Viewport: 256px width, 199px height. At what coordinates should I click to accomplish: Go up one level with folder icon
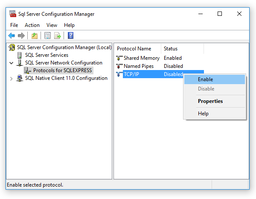point(35,35)
